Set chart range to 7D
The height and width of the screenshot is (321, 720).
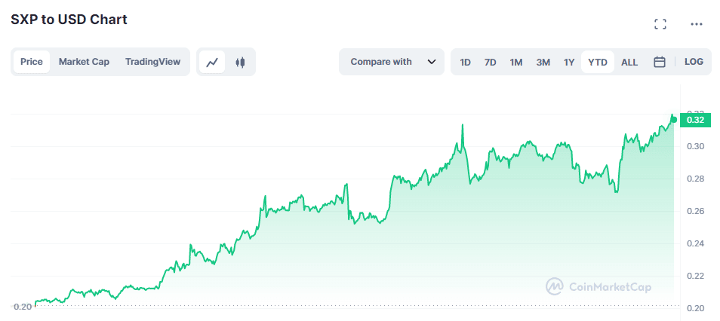(491, 62)
